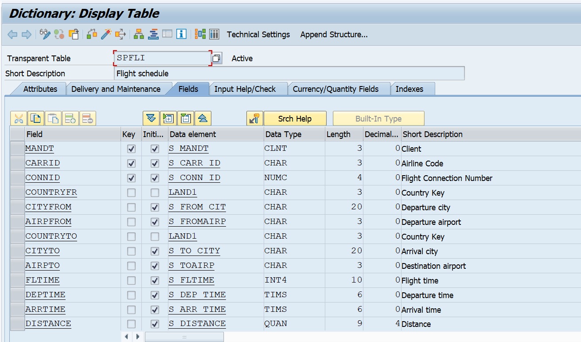Click the DEPTIME field name
Image resolution: width=581 pixels, height=342 pixels.
tap(45, 295)
